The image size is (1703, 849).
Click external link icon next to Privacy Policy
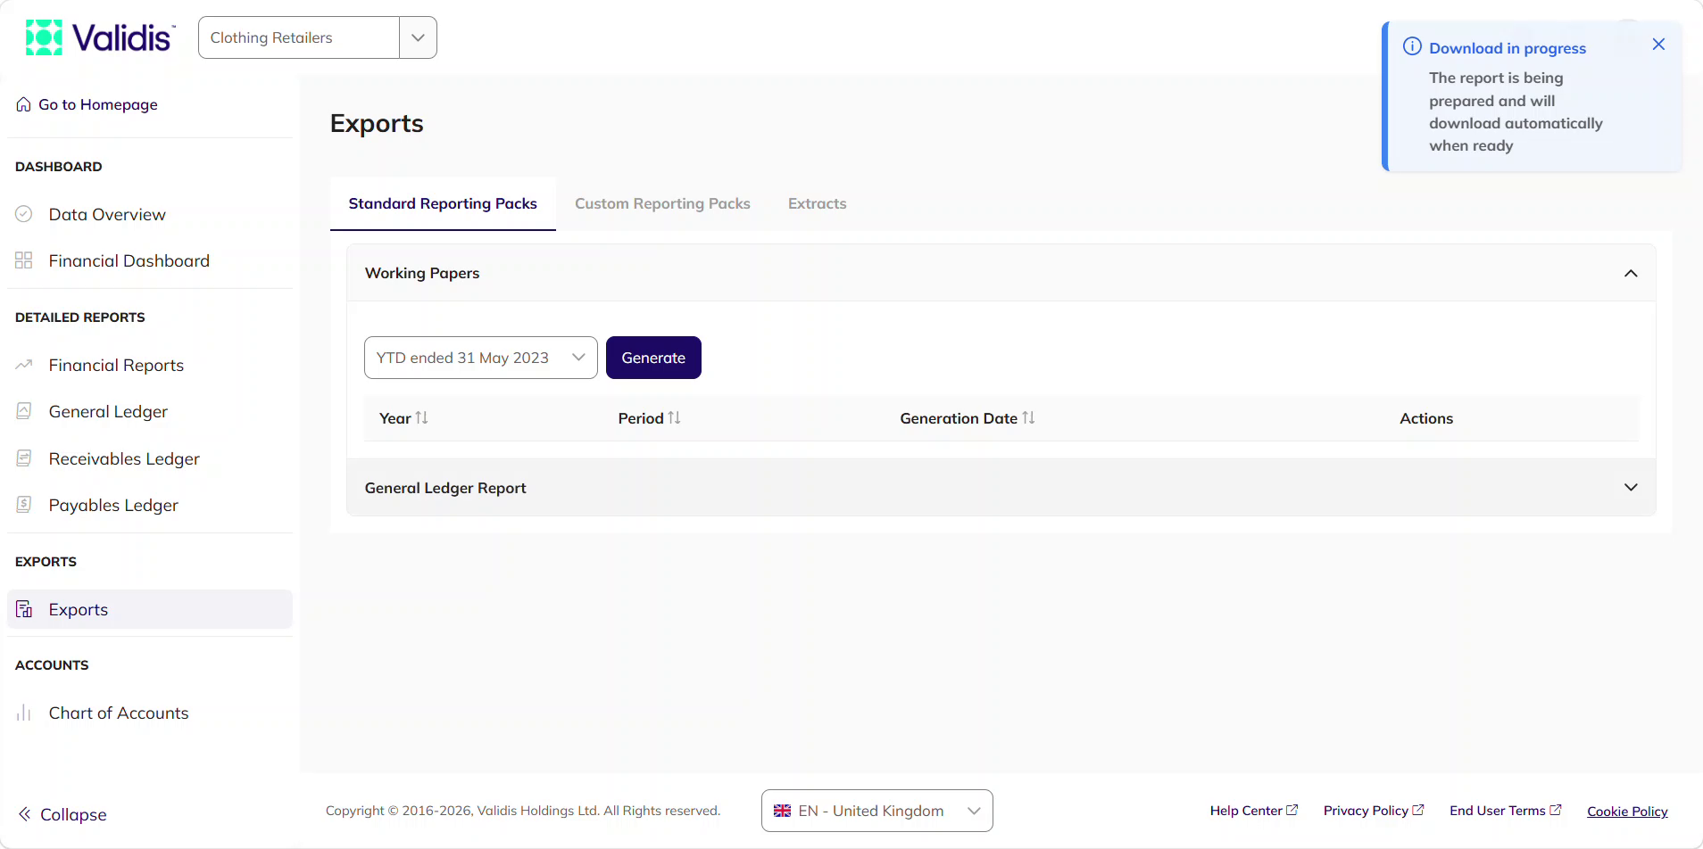coord(1418,810)
